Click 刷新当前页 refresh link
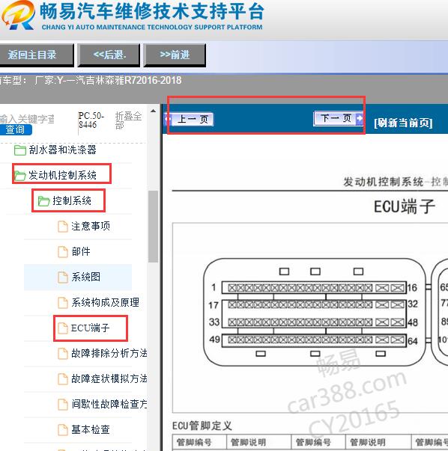 [403, 123]
